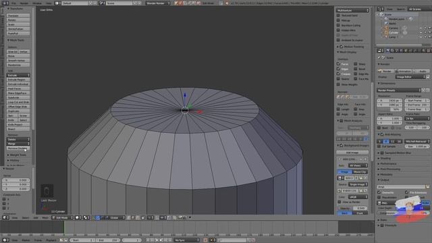Screen dimensions: 432x243
Task: Open the Select menu in viewport header
Action: (26, 217)
